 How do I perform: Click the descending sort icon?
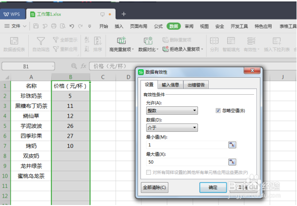[x=87, y=49]
